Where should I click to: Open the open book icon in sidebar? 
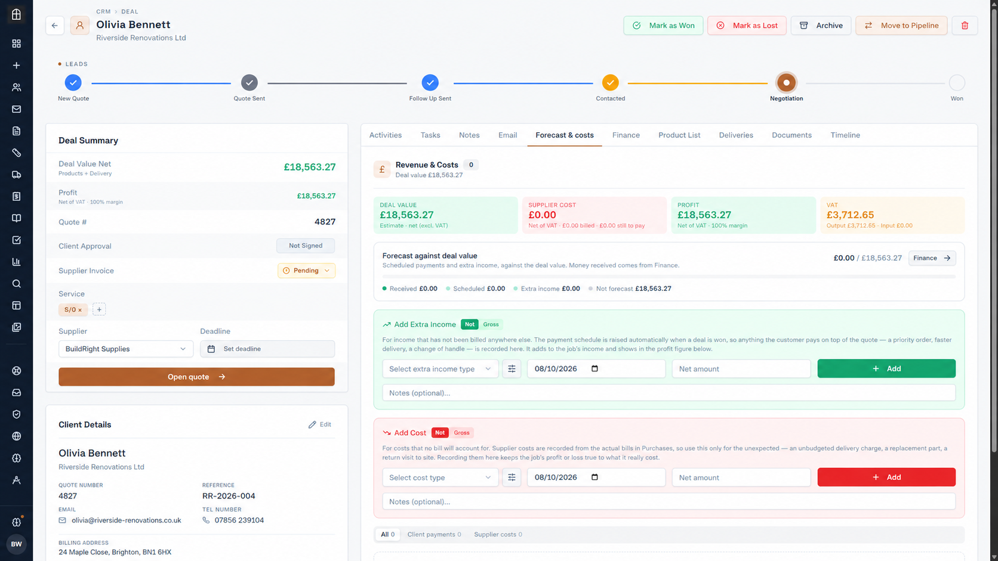[16, 218]
